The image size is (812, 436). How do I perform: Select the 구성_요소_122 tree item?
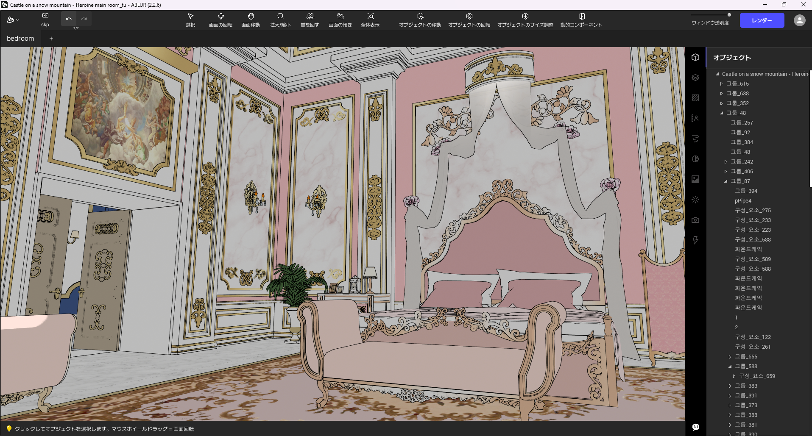(753, 337)
